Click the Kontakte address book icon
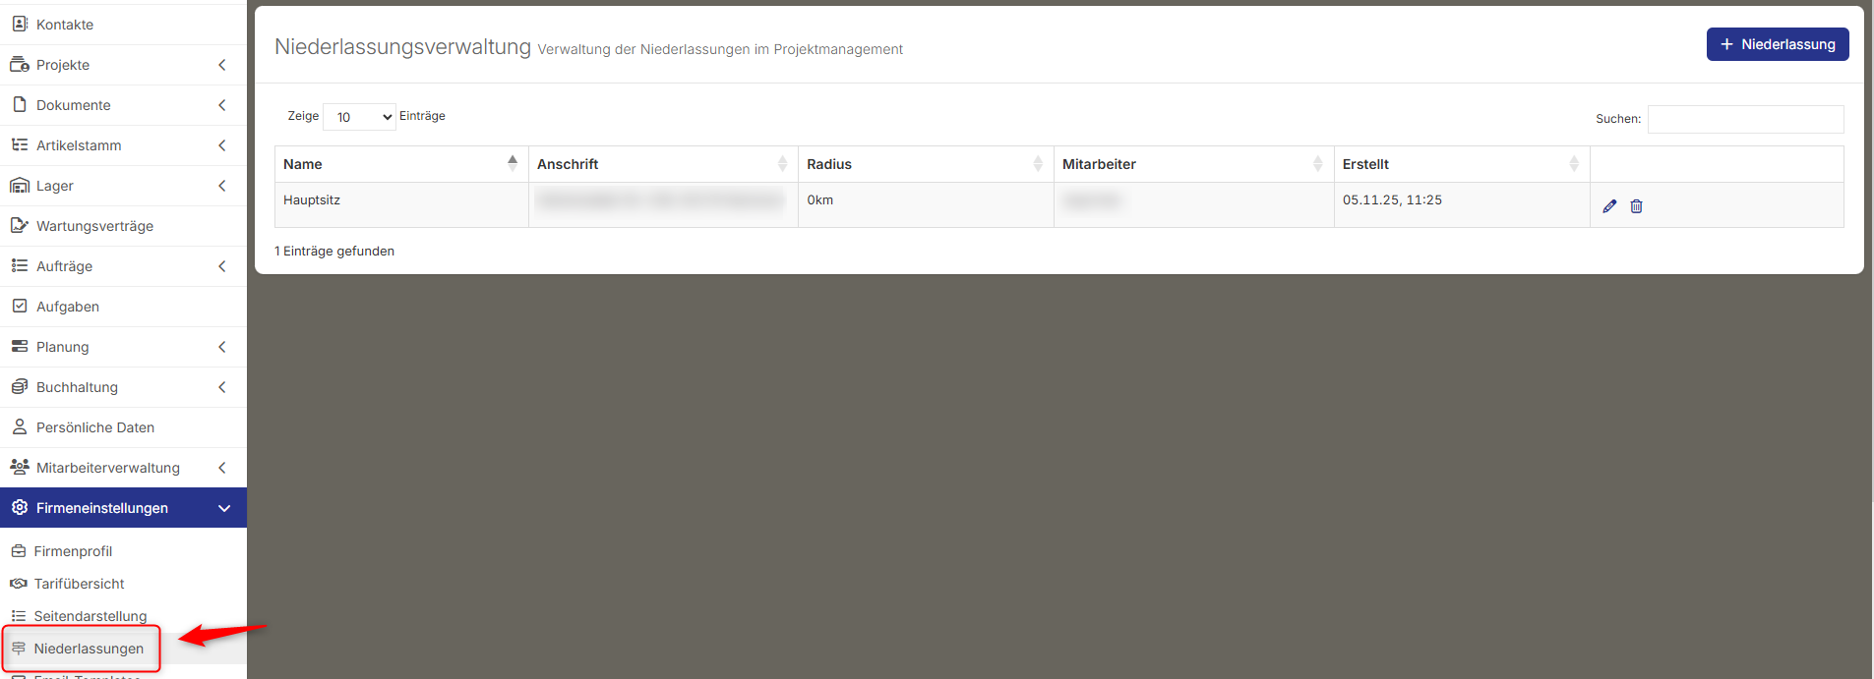1874x679 pixels. 20,24
